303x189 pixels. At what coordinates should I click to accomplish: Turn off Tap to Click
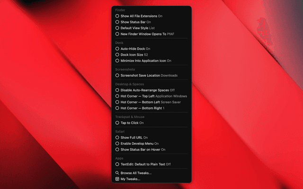(132, 123)
